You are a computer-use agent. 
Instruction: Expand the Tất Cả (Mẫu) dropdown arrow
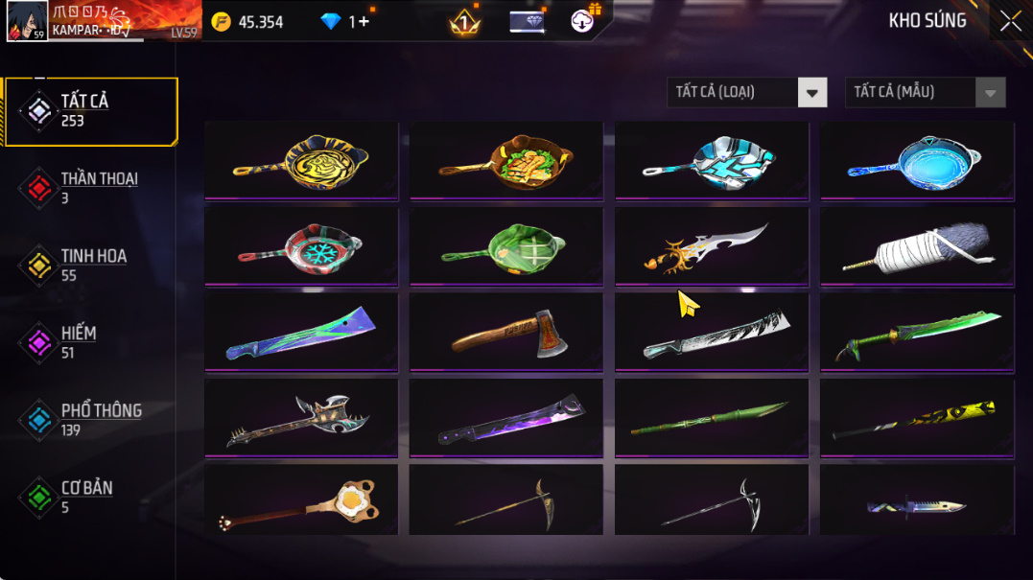click(990, 93)
